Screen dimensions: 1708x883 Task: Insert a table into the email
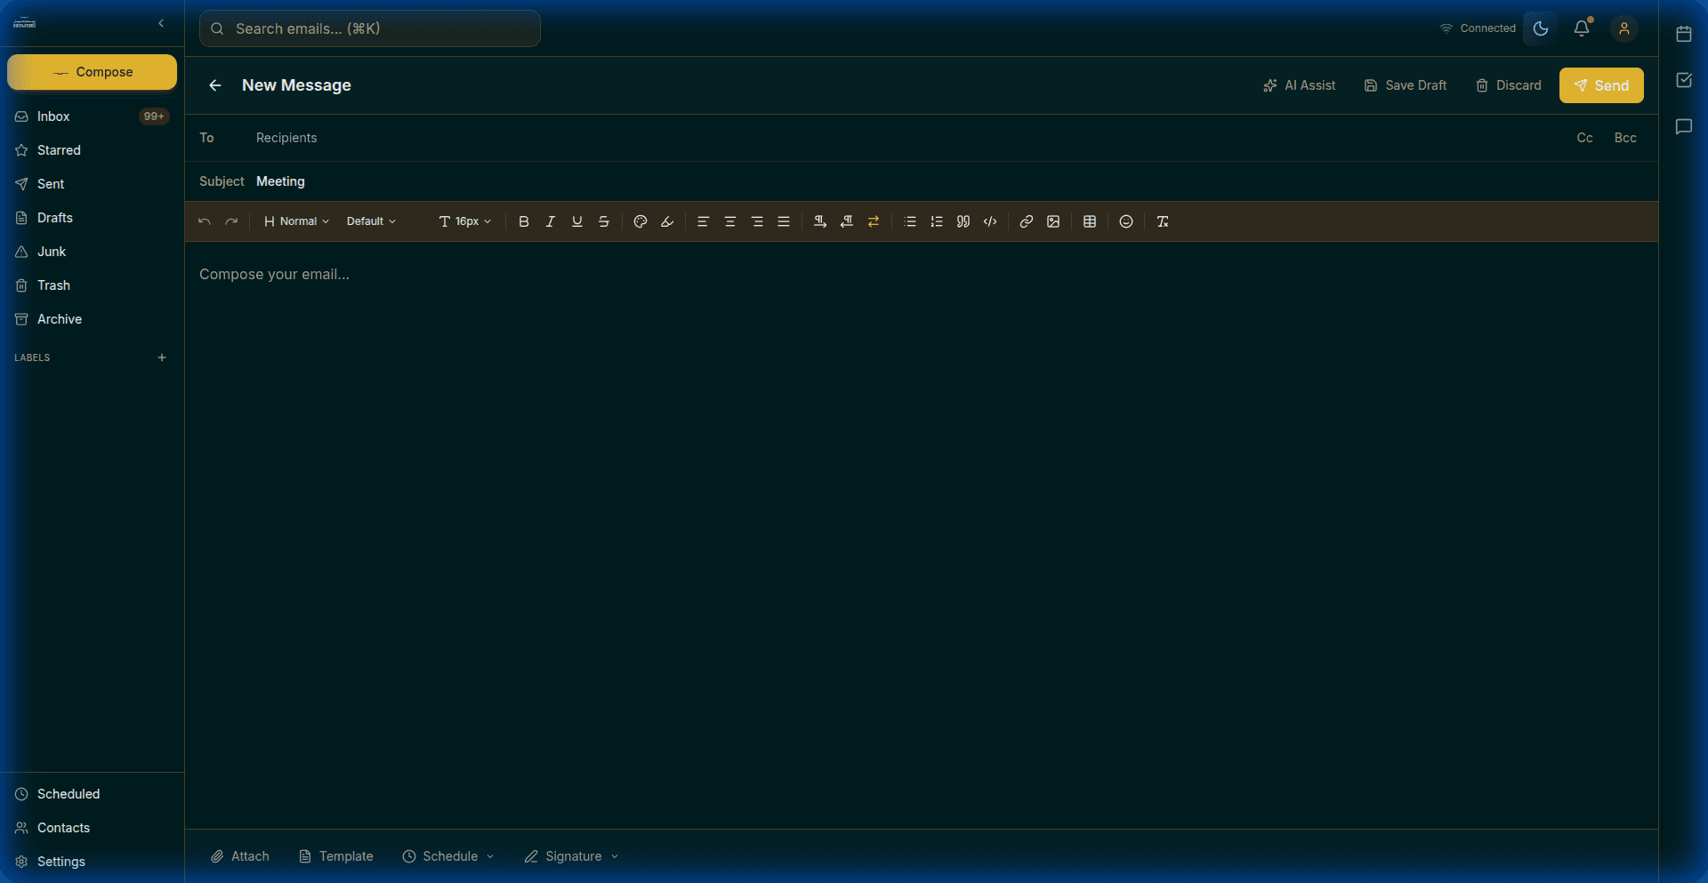click(1090, 221)
